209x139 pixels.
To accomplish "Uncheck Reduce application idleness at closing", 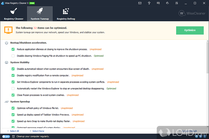I will [13, 49].
